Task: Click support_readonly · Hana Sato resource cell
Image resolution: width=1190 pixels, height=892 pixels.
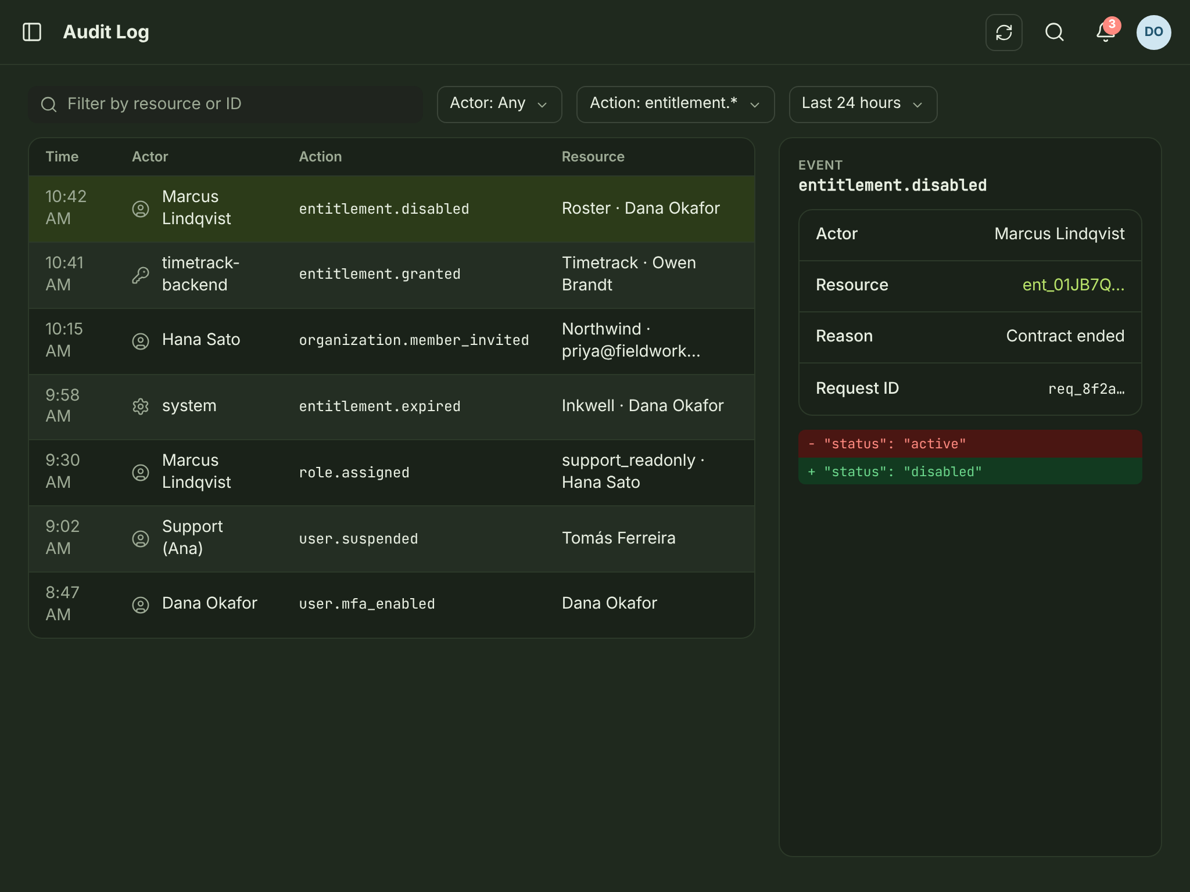Action: point(633,472)
